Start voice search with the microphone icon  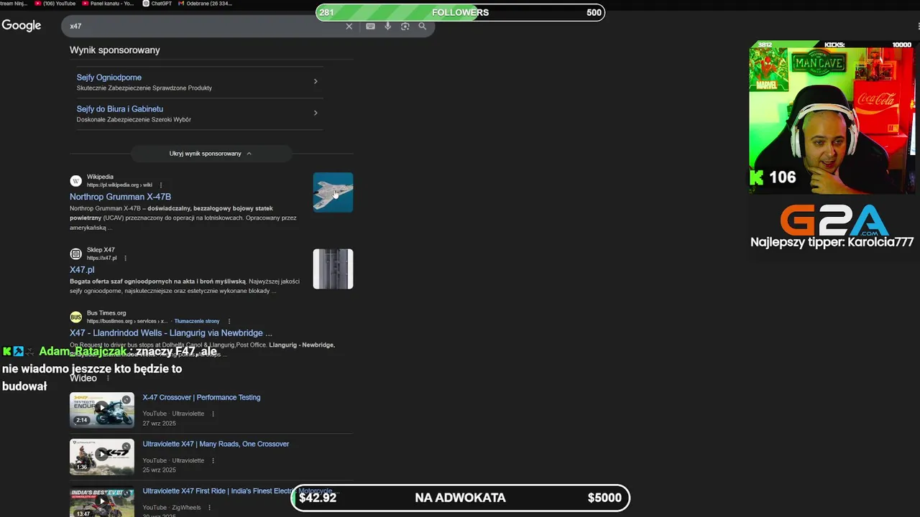pos(387,26)
